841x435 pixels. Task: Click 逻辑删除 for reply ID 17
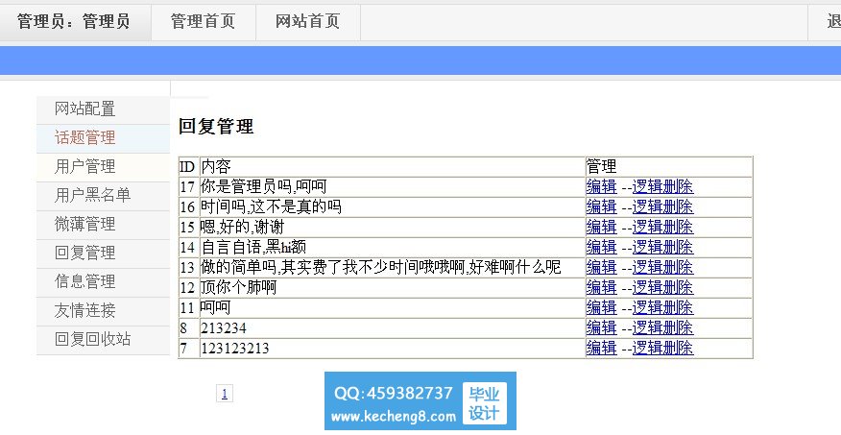coord(663,186)
